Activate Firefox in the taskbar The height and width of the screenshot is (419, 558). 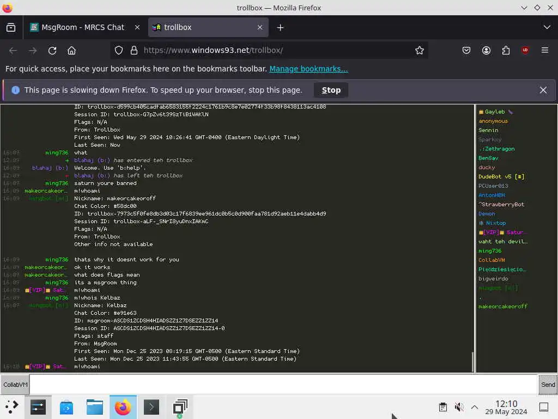coord(123,407)
